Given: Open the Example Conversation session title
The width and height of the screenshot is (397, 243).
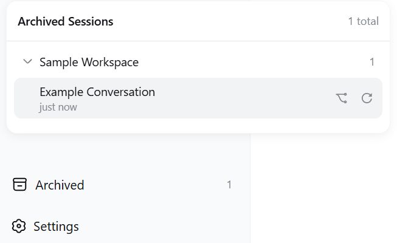Looking at the screenshot, I should (97, 92).
